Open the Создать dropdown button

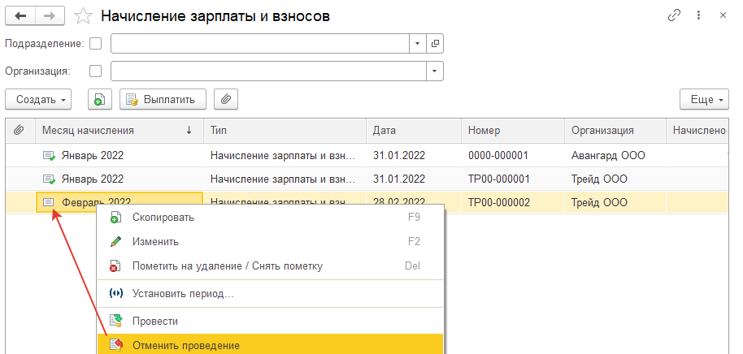(x=38, y=100)
